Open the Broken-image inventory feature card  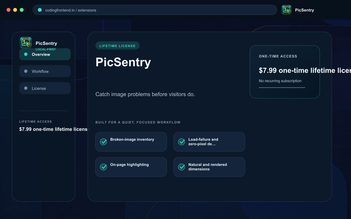coord(131,142)
